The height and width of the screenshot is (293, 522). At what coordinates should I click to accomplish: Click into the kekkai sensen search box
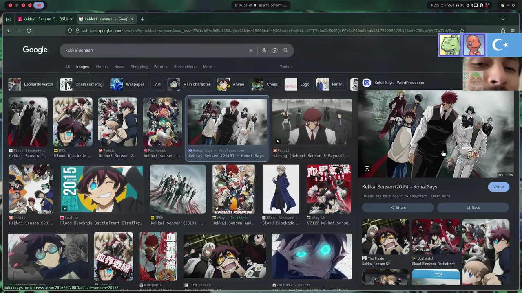155,50
